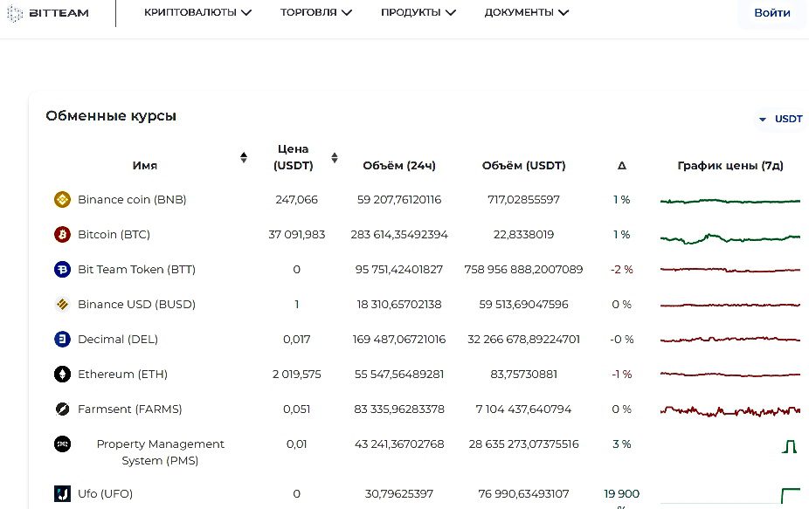This screenshot has width=809, height=509.
Task: Click the Ethereum (ETH) icon
Action: click(x=62, y=374)
